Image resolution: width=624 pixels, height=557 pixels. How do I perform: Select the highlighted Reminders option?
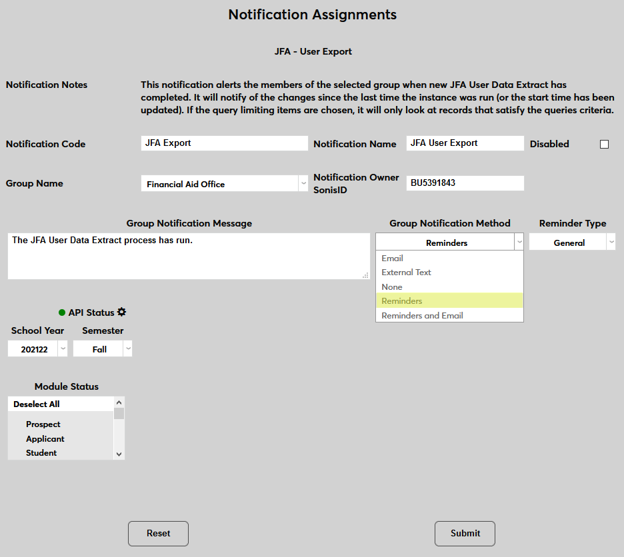(402, 301)
